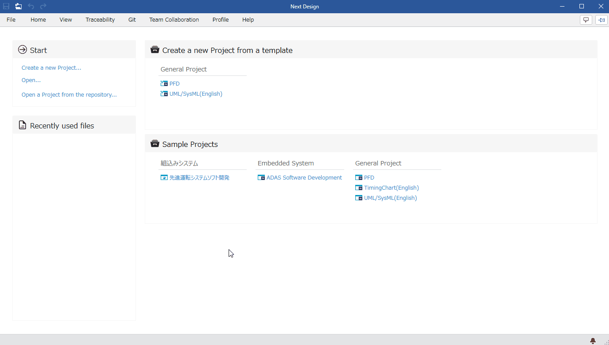Open the PFD sample under Sample Projects

pos(365,178)
